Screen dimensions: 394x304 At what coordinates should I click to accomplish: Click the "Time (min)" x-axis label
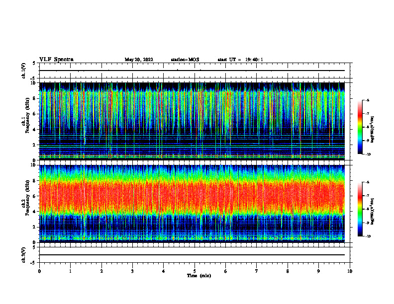(199, 276)
